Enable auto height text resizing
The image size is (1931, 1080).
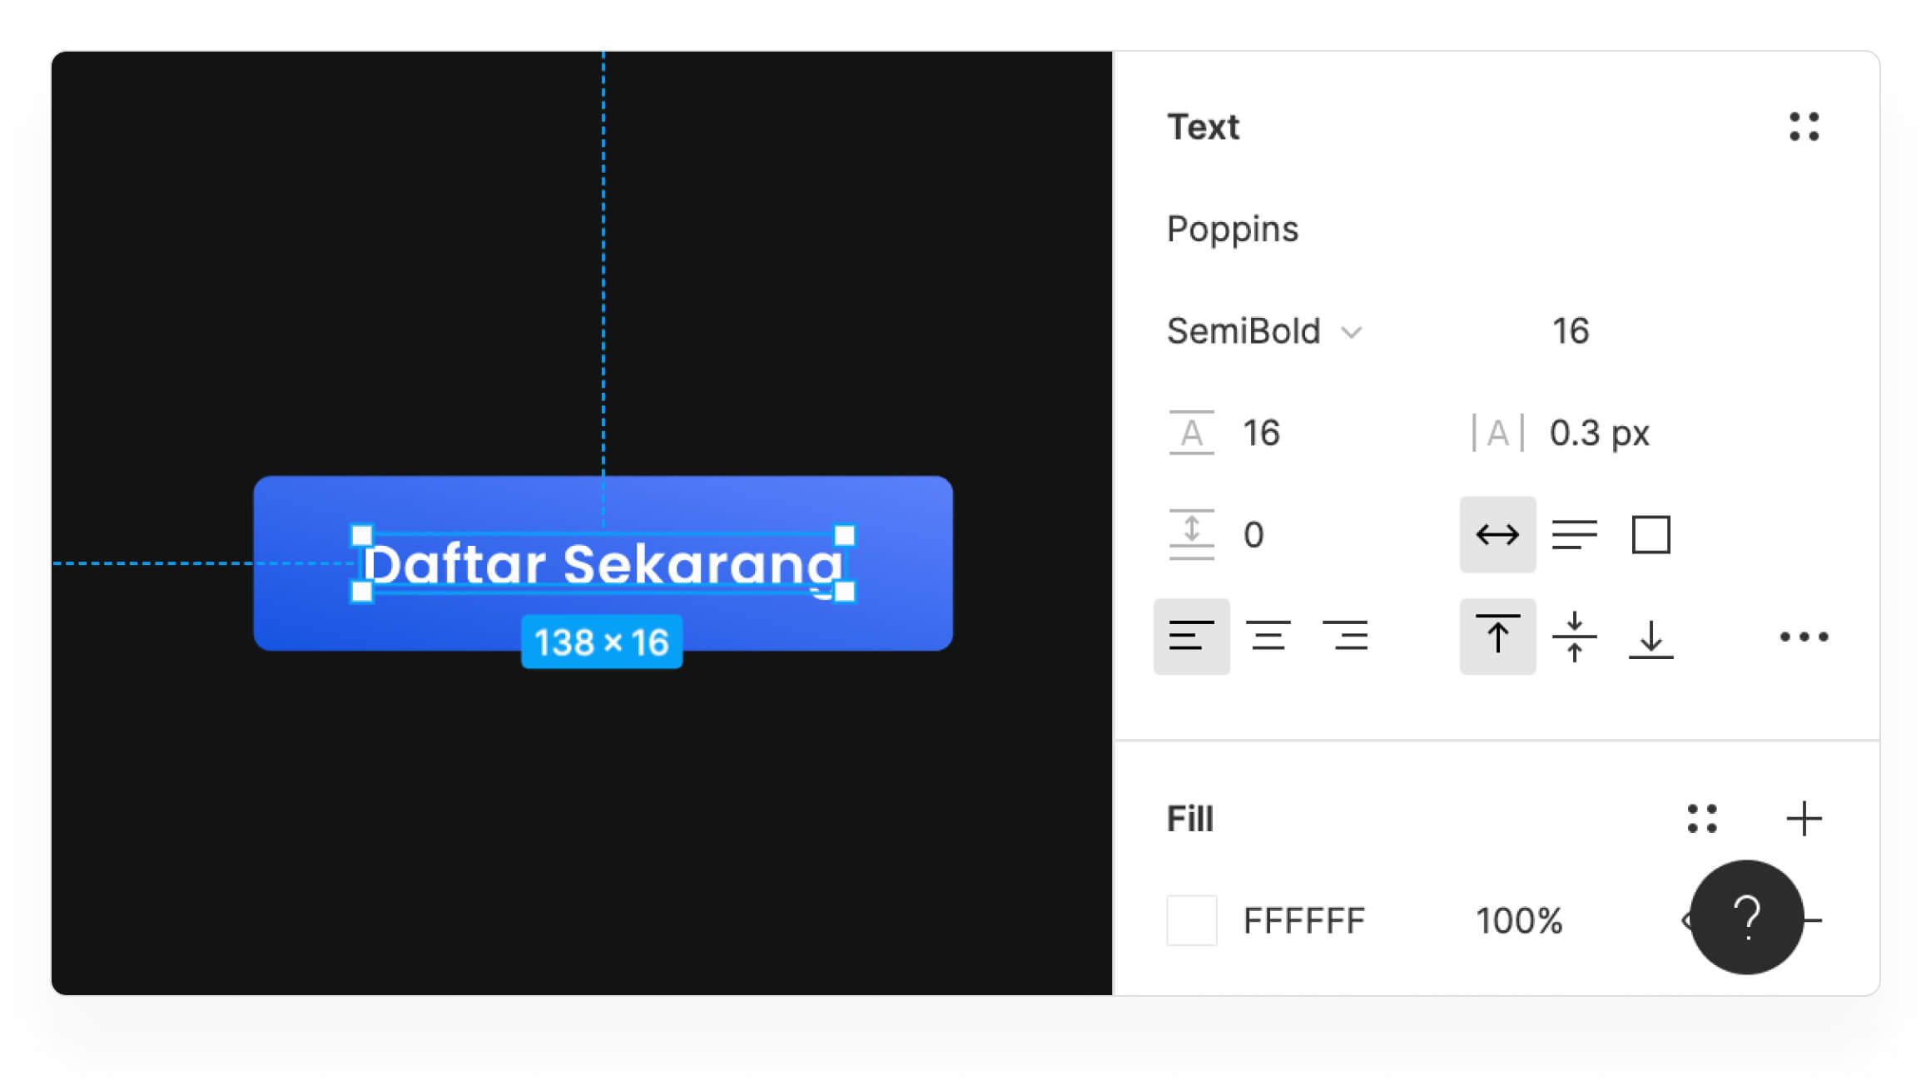point(1574,534)
